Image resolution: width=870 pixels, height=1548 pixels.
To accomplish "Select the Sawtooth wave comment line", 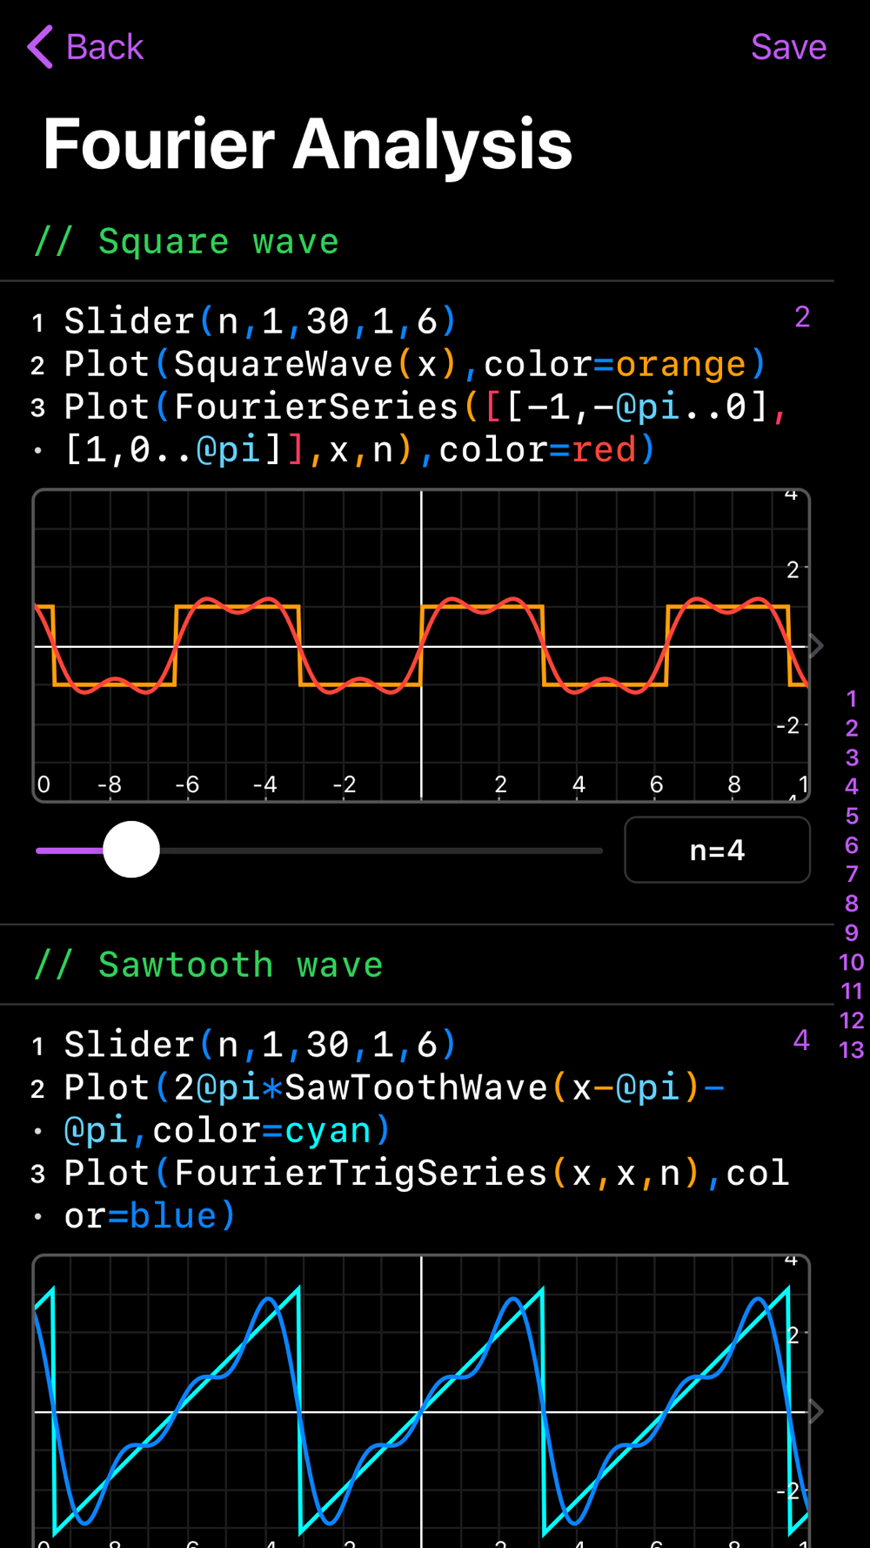I will click(208, 965).
